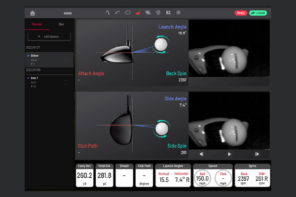Open the ball trajectory arc view icon
This screenshot has width=296, height=197.
[108, 13]
